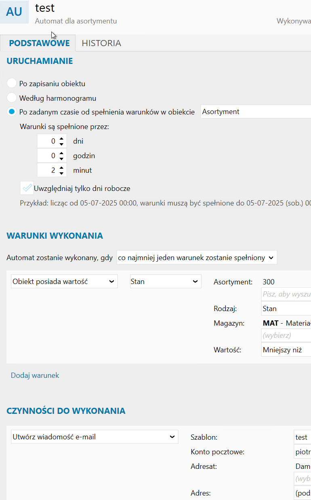Increase the dni spinner value
311x500 pixels.
coord(61,139)
